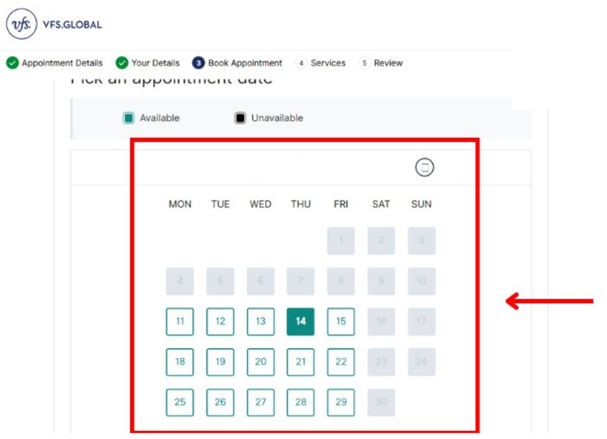Click step 3 Book Appointment badge
Viewport: 607px width, 439px height.
[198, 63]
